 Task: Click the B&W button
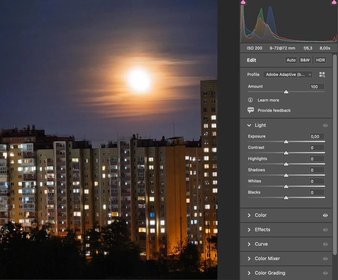(x=305, y=60)
